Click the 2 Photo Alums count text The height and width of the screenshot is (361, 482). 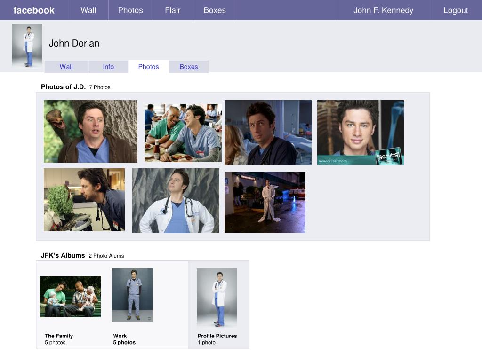(x=106, y=256)
